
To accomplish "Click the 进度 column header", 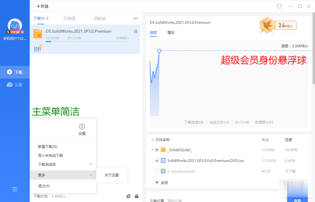I will [x=289, y=140].
